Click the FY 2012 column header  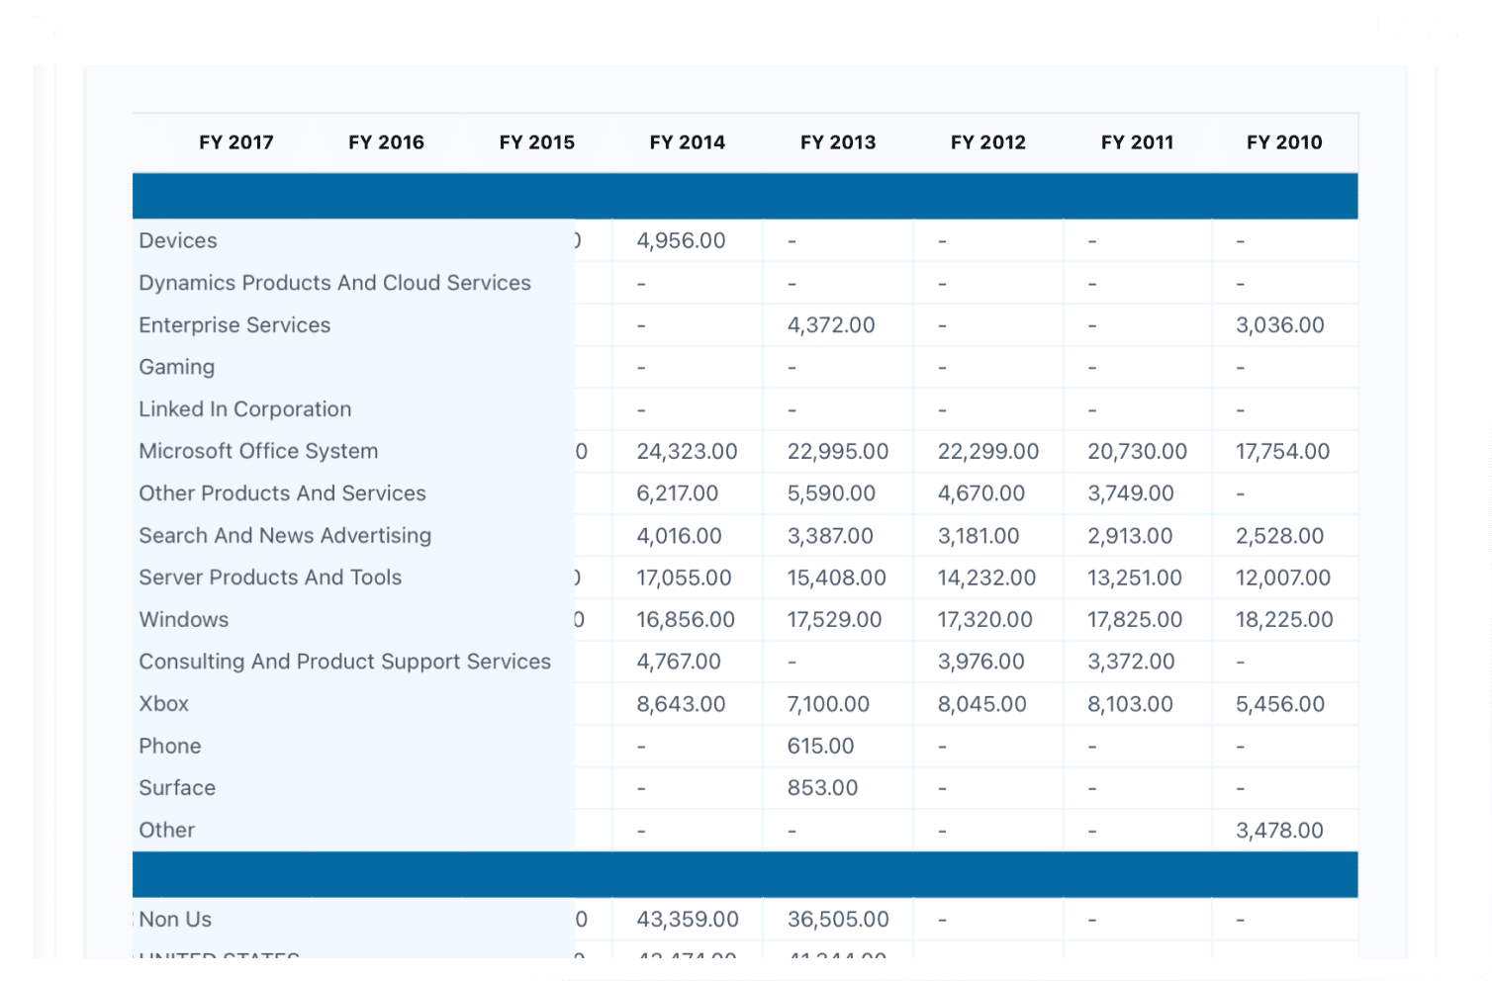[988, 142]
